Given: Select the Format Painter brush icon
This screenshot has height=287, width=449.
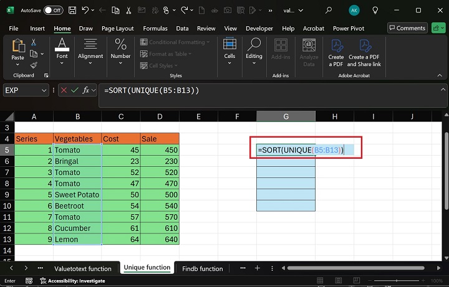Looking at the screenshot, I should [34, 65].
